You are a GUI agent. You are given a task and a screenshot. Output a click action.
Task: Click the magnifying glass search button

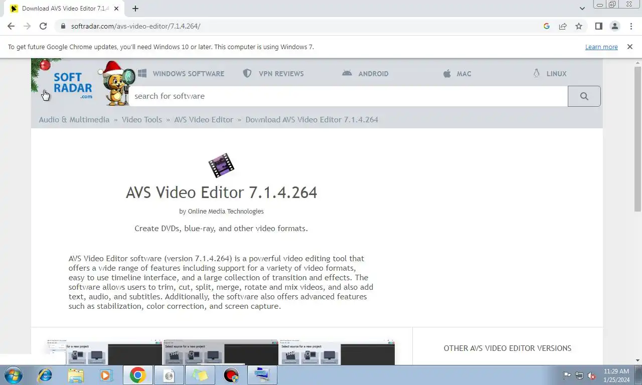[x=584, y=96]
